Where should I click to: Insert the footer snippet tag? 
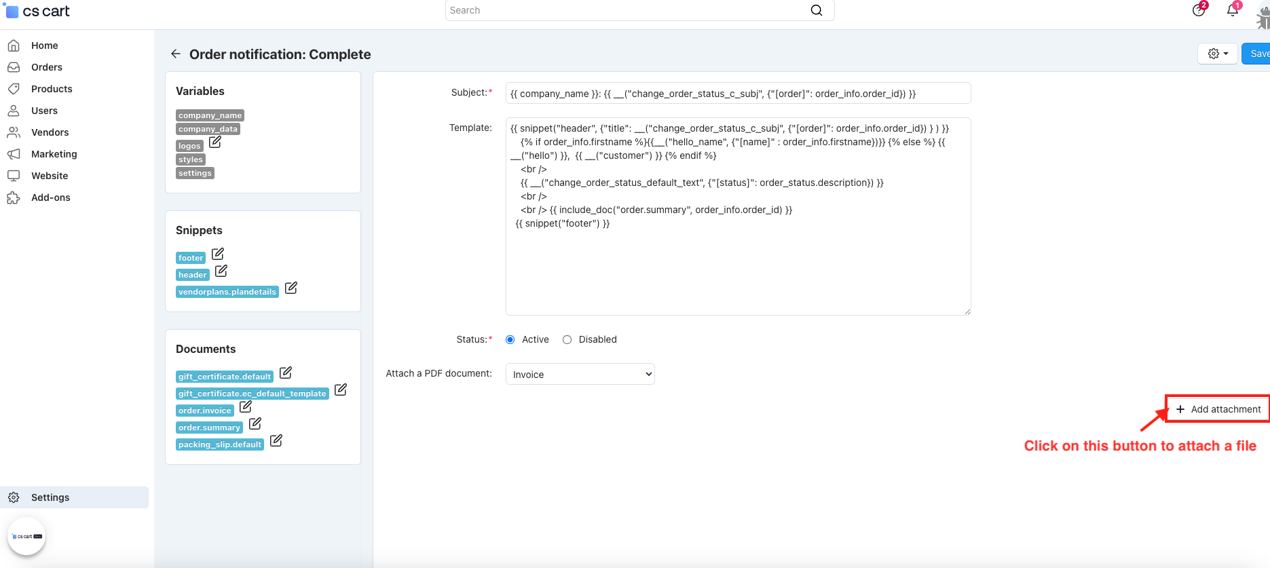[x=191, y=258]
